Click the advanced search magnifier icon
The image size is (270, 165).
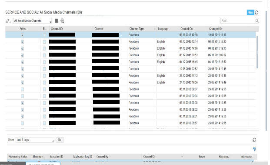tap(62, 21)
